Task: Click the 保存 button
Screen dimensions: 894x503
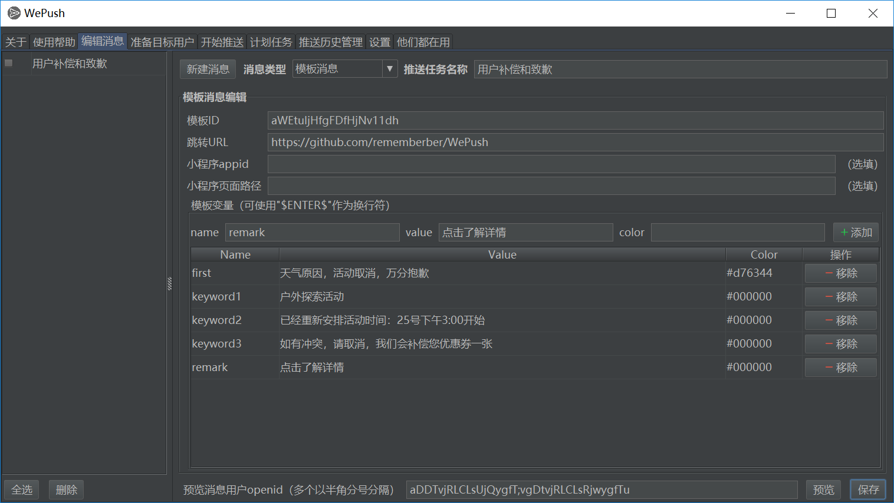Action: coord(868,489)
